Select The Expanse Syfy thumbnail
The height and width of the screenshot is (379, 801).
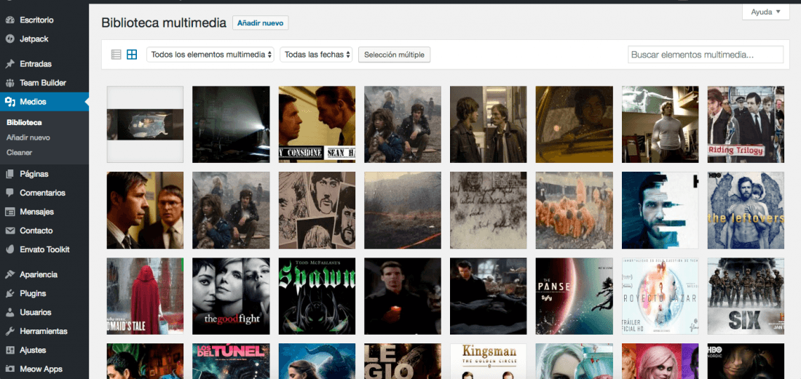575,296
